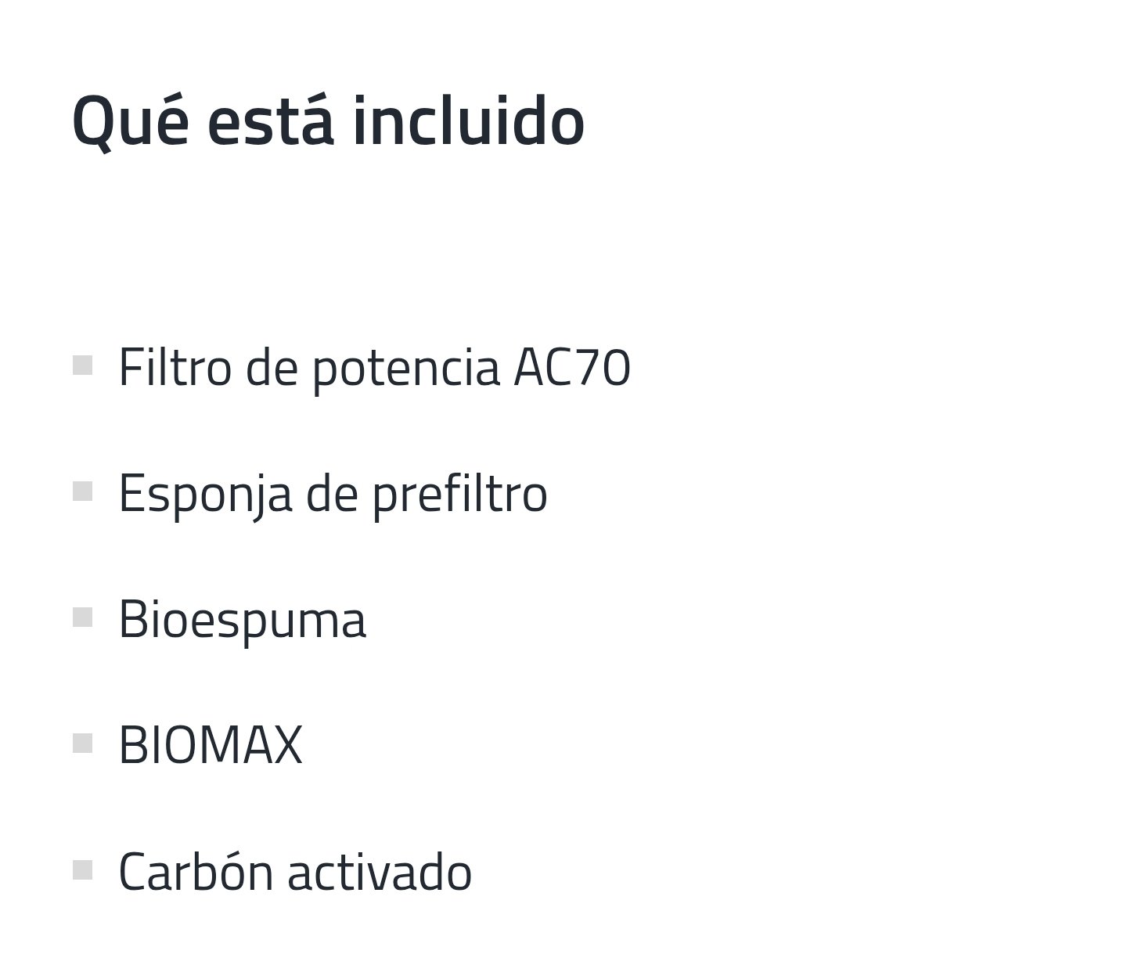This screenshot has width=1127, height=954.
Task: Click "de" in Filtro de potencia
Action: tap(272, 367)
